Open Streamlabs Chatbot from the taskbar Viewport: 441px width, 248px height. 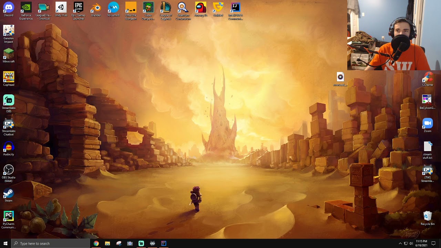(153, 244)
